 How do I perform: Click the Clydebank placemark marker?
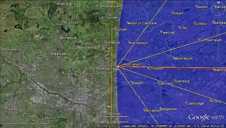(x=22, y=68)
